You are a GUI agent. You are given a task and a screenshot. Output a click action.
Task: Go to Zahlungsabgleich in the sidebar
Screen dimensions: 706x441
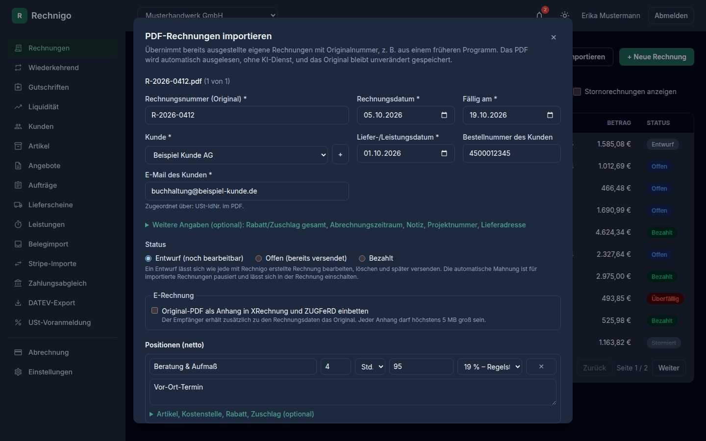[57, 283]
